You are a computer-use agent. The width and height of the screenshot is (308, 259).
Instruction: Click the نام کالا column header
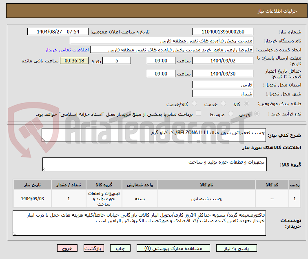[x=206, y=185]
